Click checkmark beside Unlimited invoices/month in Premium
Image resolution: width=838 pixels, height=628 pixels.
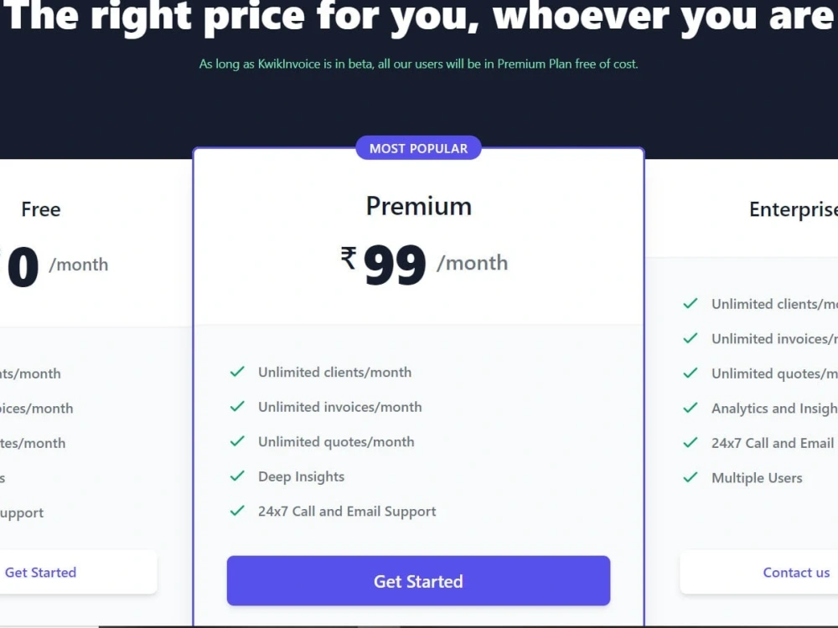(x=237, y=406)
